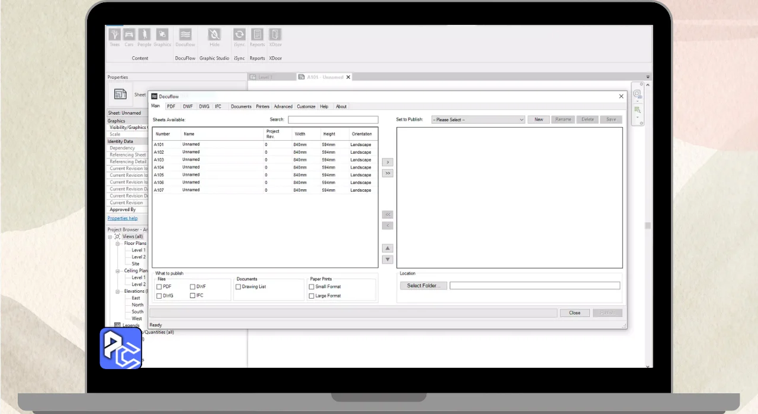Screen dimensions: 758x414
Task: Tick the Drawing List checkbox
Action: (238, 287)
